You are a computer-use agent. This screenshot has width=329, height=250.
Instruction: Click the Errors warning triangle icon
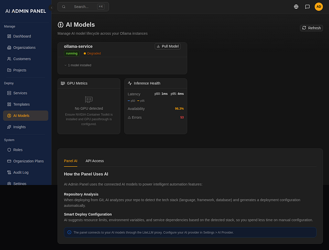tap(129, 117)
